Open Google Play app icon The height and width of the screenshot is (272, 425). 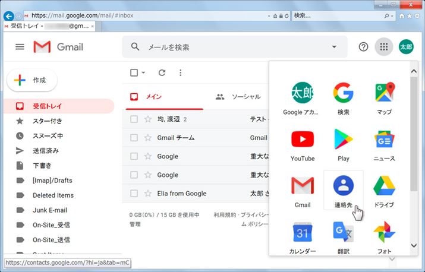tap(343, 144)
